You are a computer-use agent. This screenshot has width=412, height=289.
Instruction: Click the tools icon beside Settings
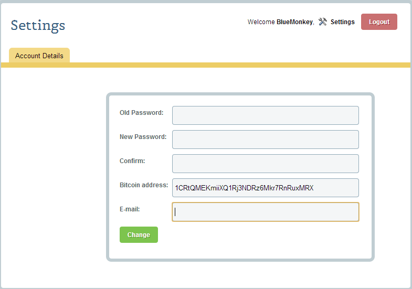point(322,22)
